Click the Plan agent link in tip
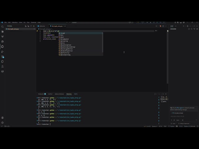The image size is (199, 149). coord(180,108)
